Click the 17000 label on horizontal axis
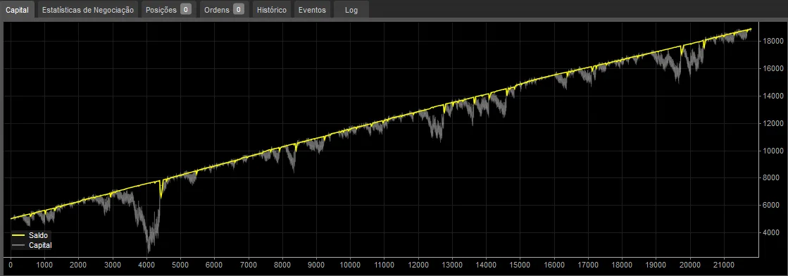788x276 pixels. pyautogui.click(x=587, y=265)
